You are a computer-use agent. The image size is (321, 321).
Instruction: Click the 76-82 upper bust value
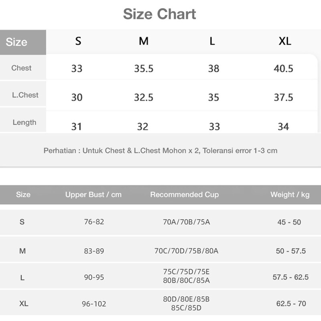(x=94, y=222)
